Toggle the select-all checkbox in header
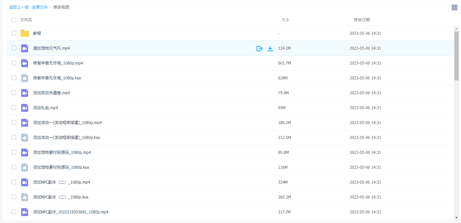Screen dimensions: 461x223 click(14, 20)
